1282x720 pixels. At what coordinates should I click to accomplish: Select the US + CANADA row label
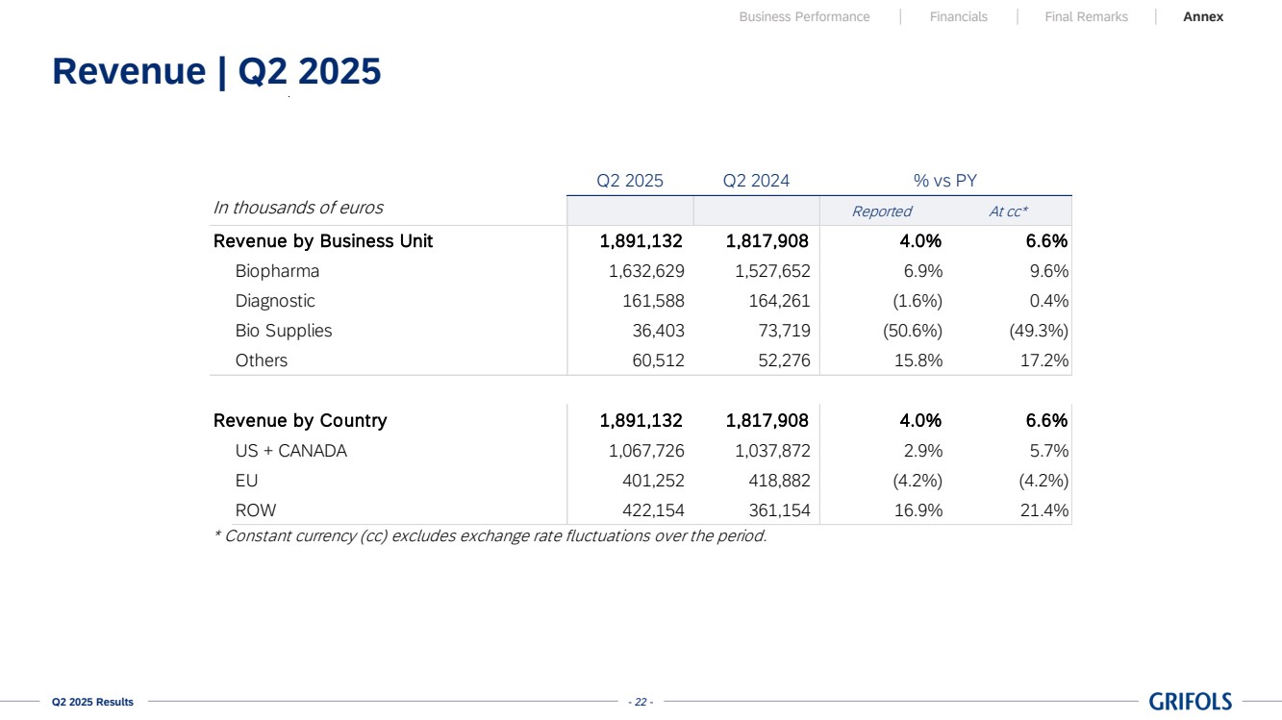[x=290, y=451]
